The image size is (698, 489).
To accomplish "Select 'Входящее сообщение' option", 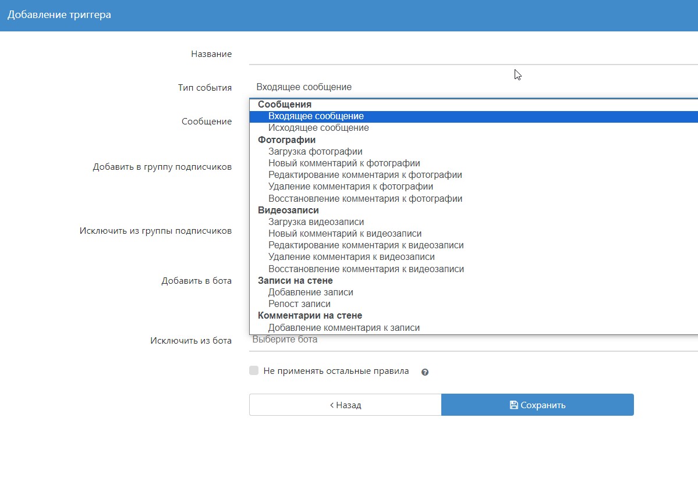I will tap(316, 116).
